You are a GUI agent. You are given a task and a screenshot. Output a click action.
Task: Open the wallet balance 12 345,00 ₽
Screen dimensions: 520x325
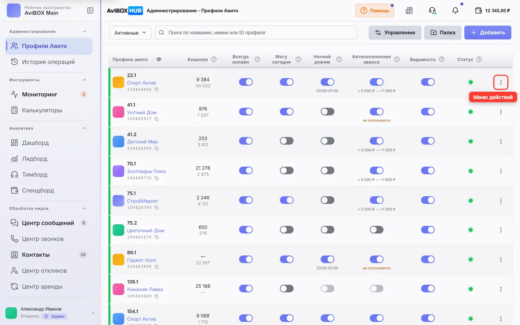click(493, 10)
